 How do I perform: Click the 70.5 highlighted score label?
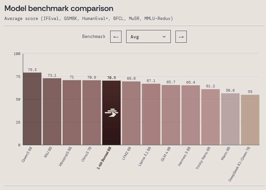(x=112, y=78)
